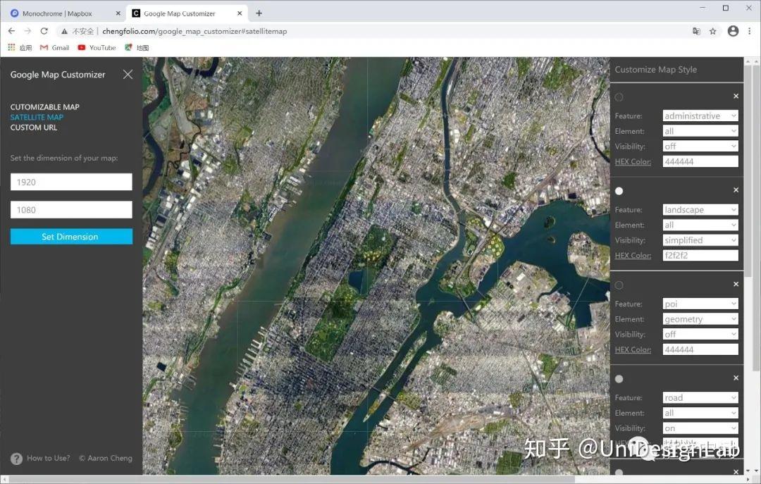Select CUSTOM URL menu item

pyautogui.click(x=34, y=128)
